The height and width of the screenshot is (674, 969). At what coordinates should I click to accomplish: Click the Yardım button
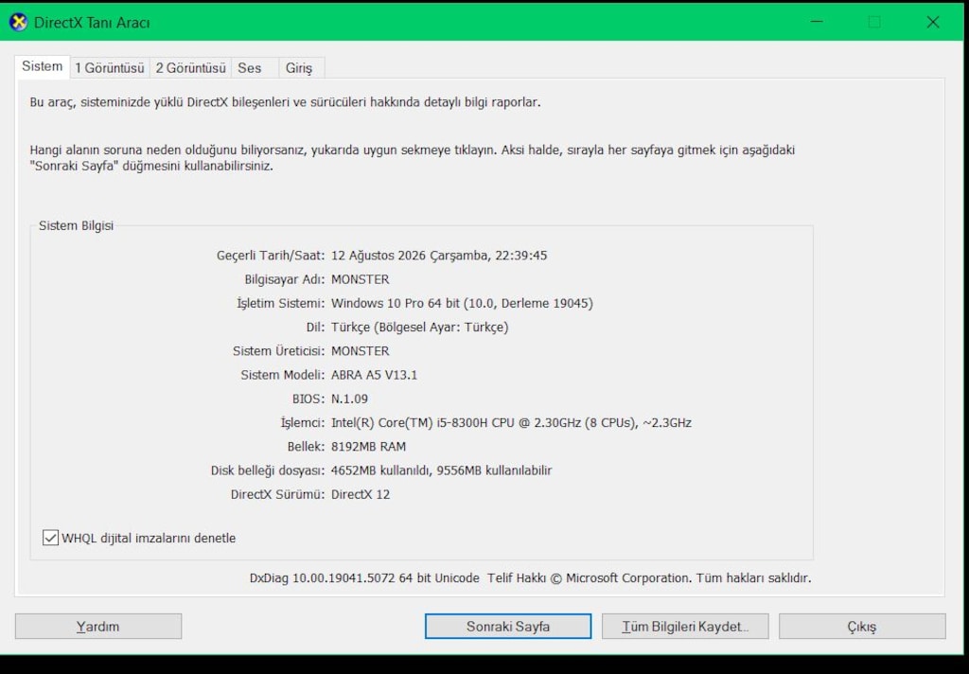point(98,627)
